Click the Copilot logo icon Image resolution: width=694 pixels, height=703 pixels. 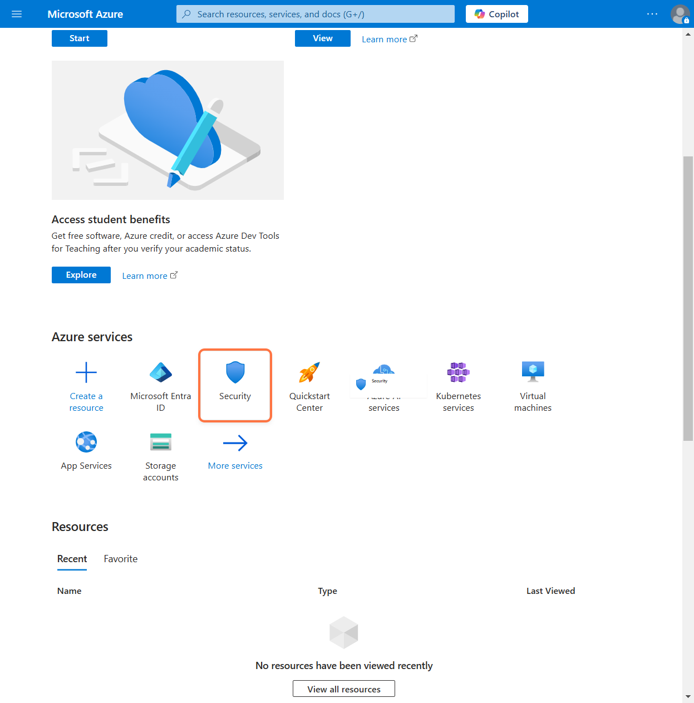tap(480, 14)
